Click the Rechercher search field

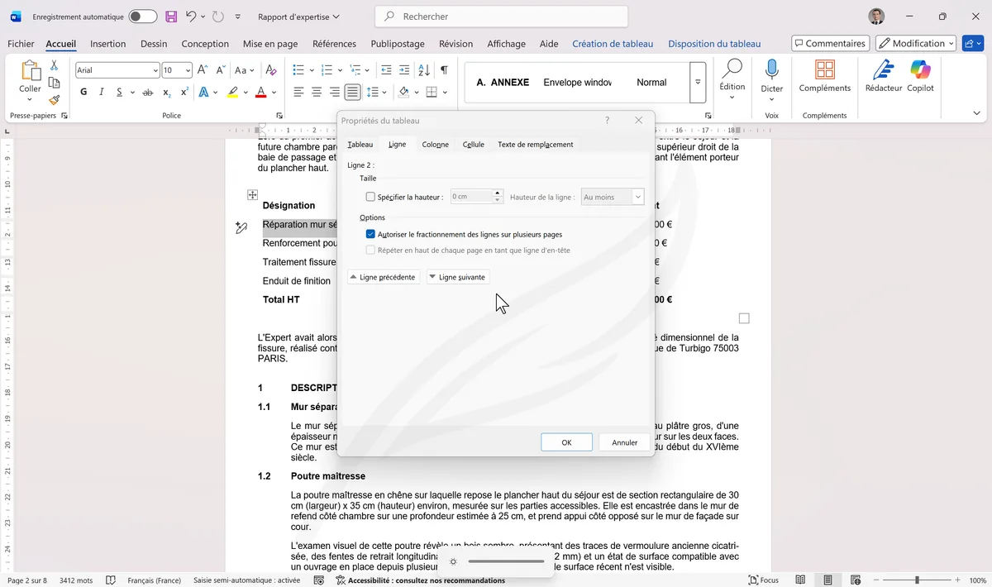(501, 17)
